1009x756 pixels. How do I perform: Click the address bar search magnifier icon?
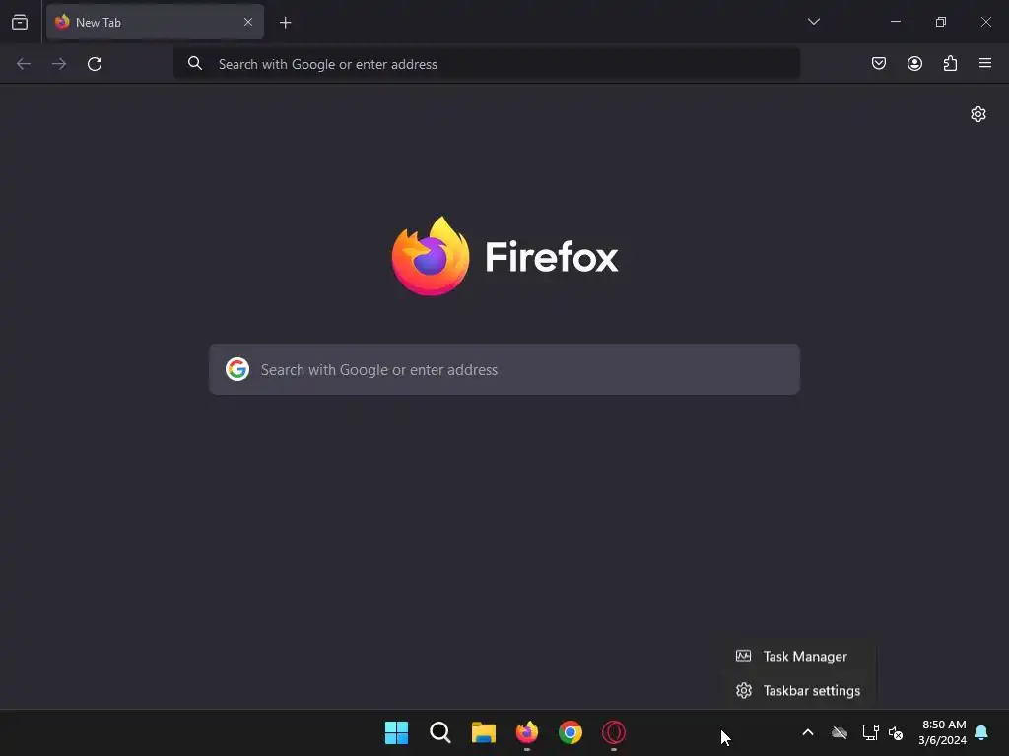(195, 63)
